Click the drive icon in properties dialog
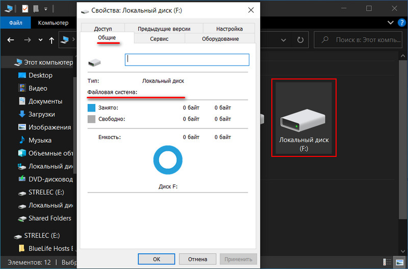The width and height of the screenshot is (408, 269). pyautogui.click(x=94, y=62)
